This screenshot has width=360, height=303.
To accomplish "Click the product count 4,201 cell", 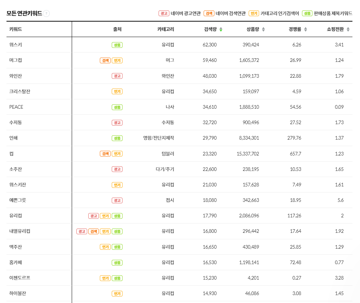I will click(x=253, y=278).
